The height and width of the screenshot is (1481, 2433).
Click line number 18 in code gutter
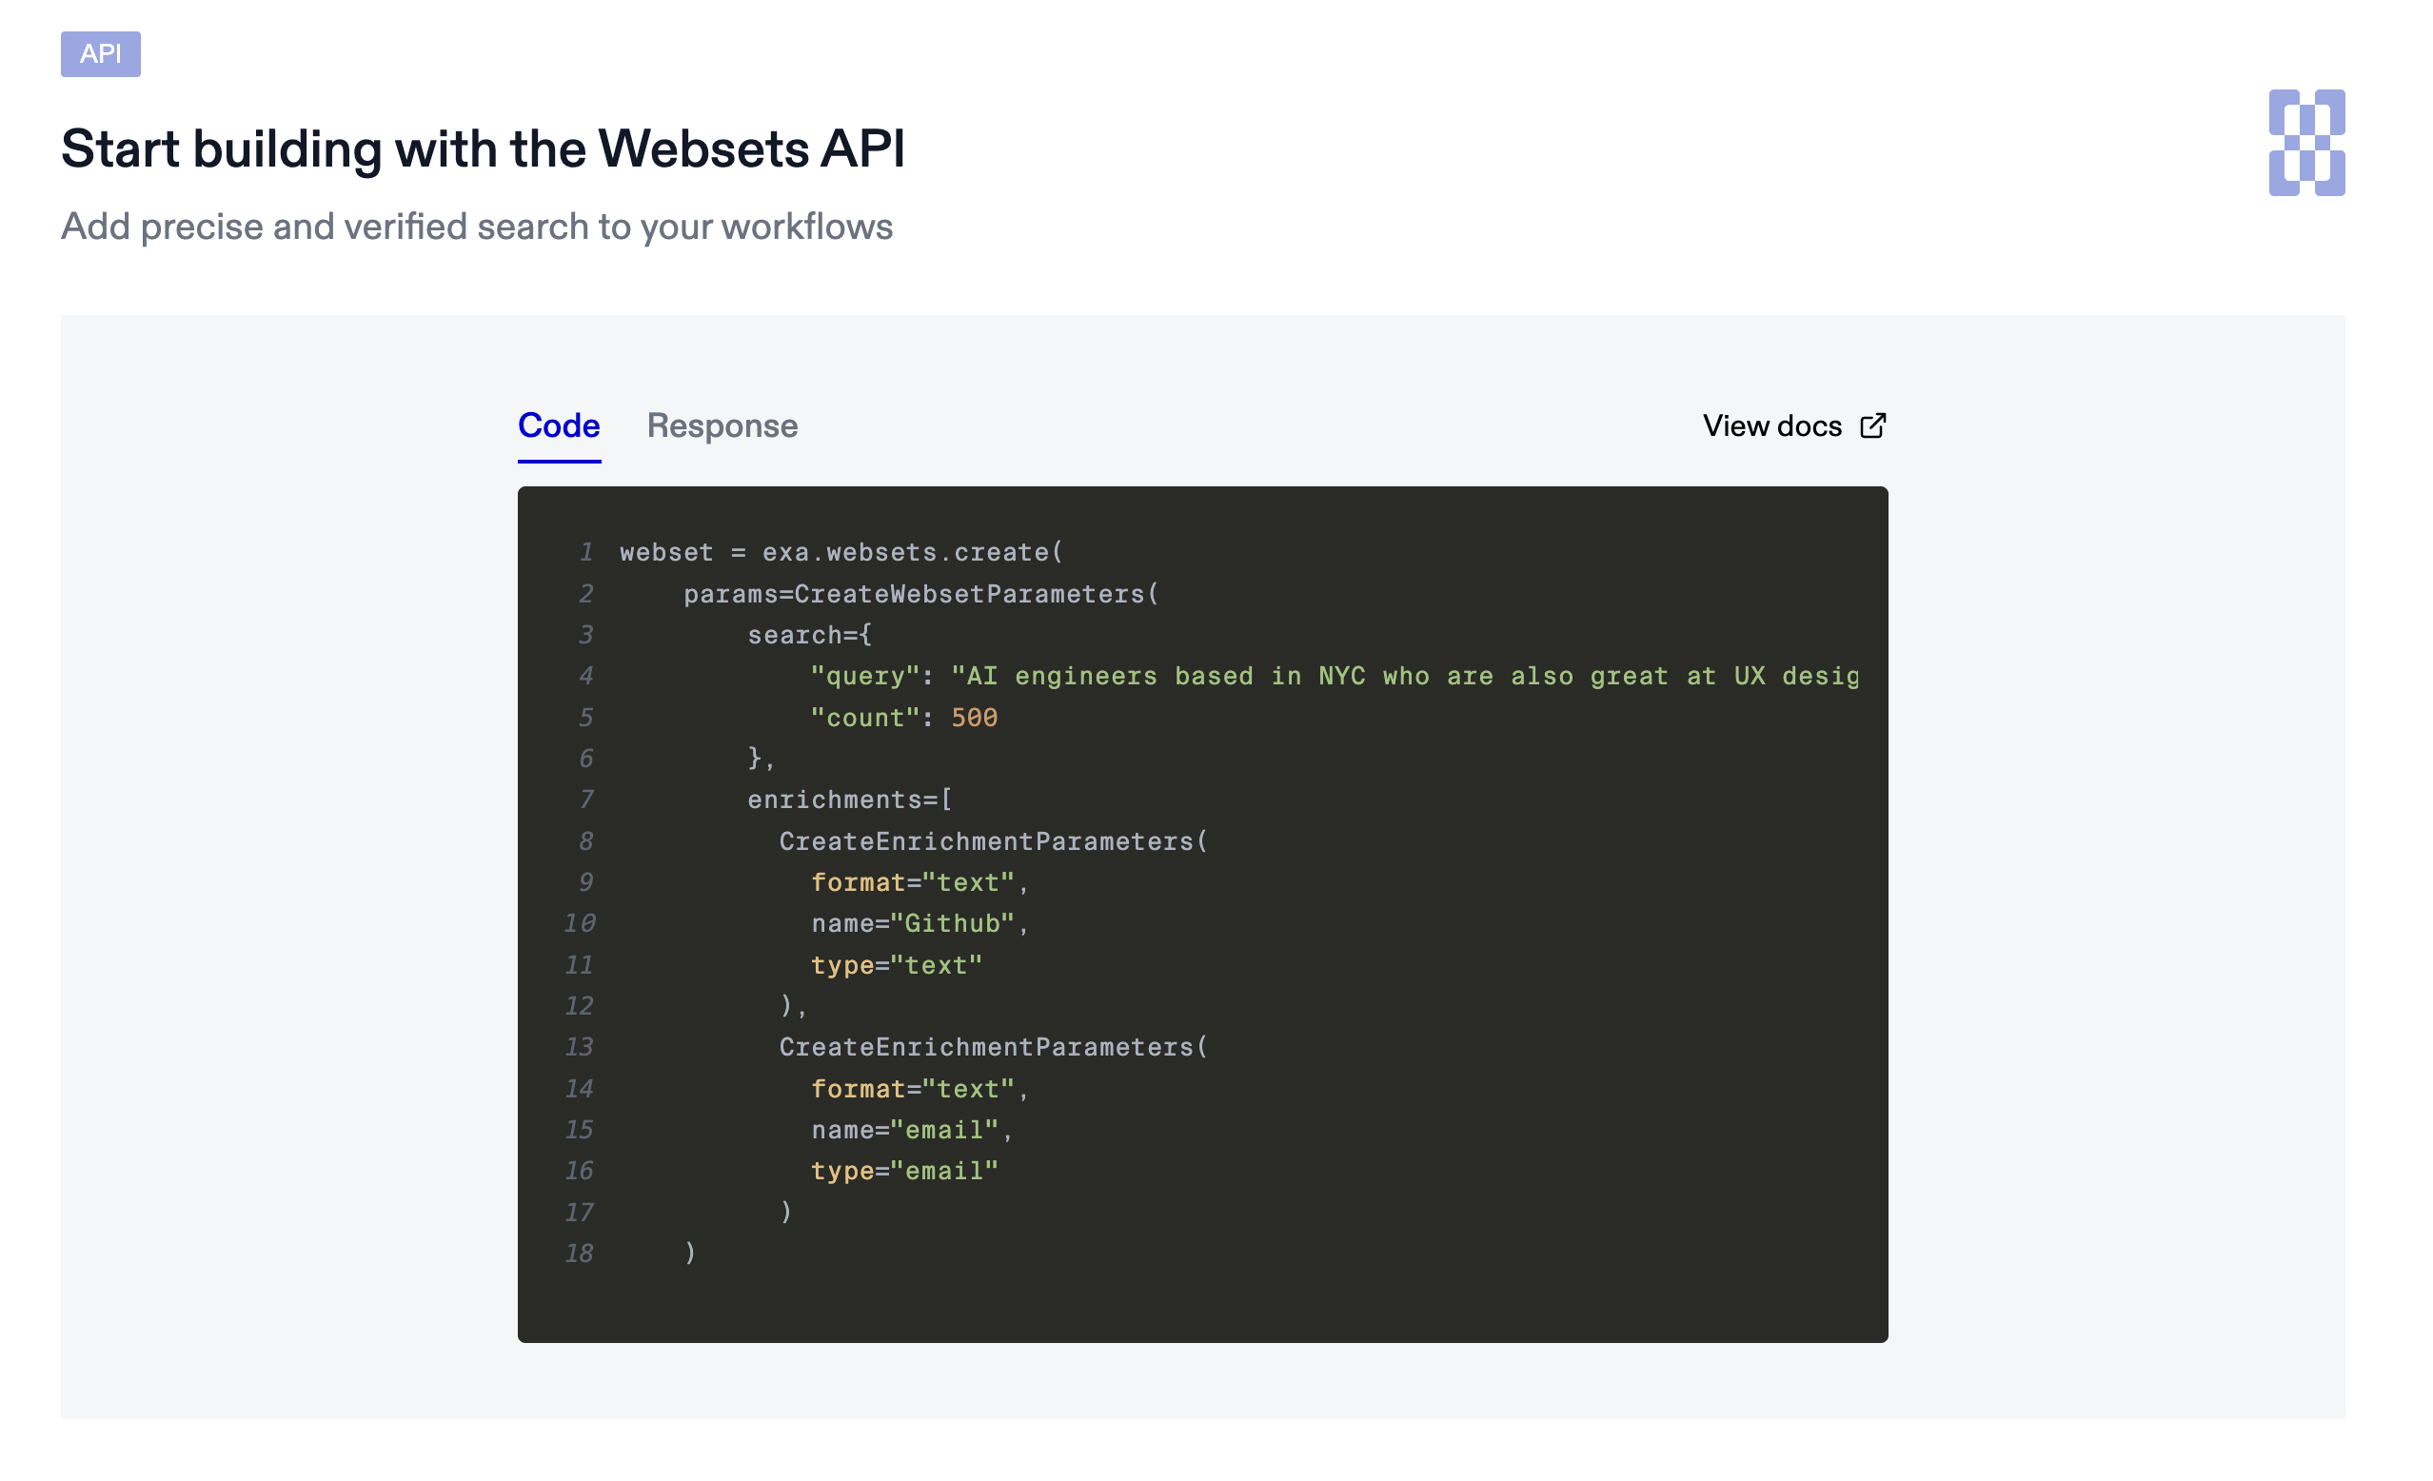[x=579, y=1253]
